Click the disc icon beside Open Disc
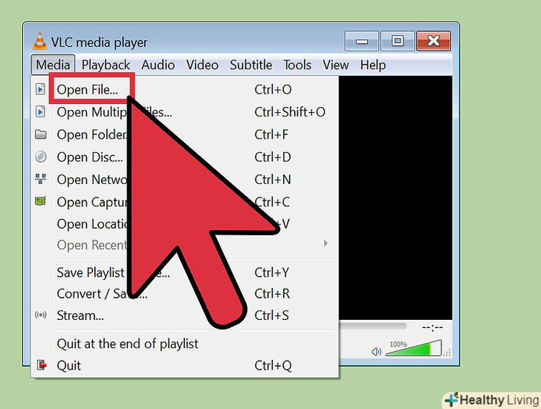Viewport: 541px width, 409px height. (x=41, y=157)
